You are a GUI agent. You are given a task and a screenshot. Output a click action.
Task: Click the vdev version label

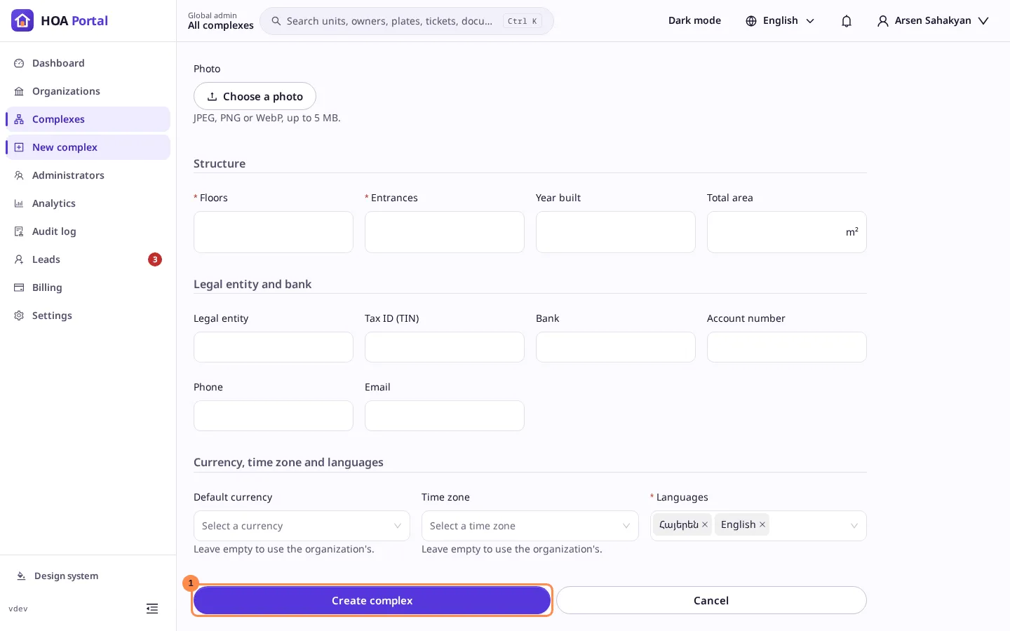[18, 609]
